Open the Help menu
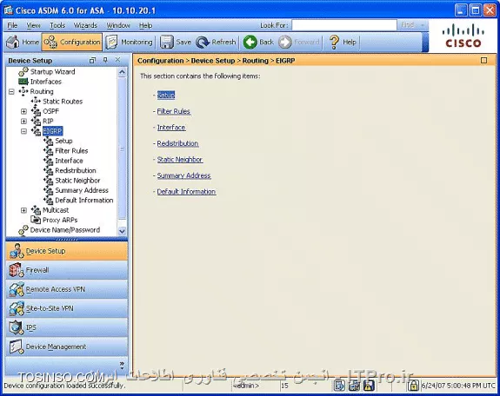Viewport: 500px width, 396px height. pyautogui.click(x=145, y=25)
